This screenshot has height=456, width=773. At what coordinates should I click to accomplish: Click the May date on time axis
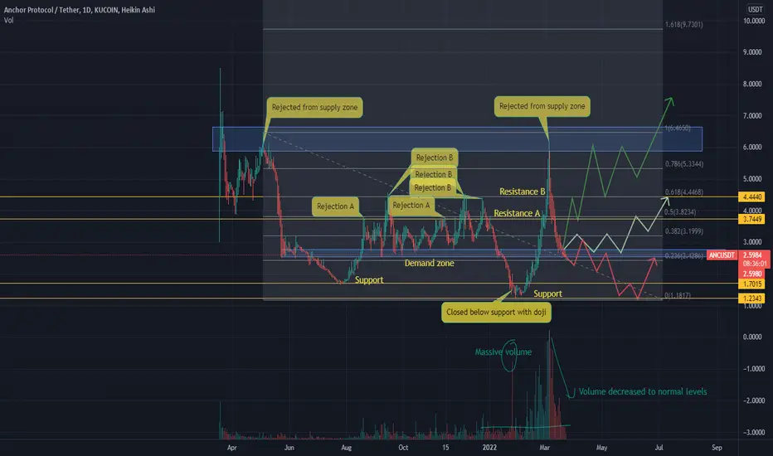click(601, 448)
